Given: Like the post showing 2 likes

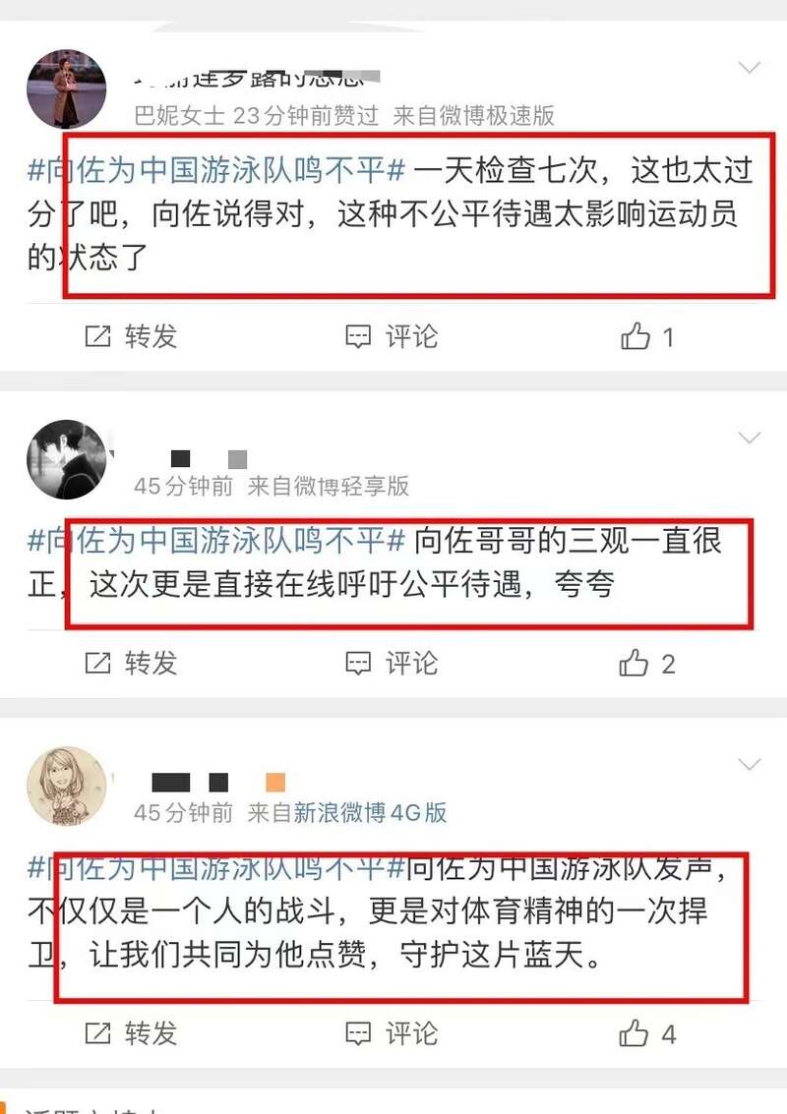Looking at the screenshot, I should click(x=634, y=663).
